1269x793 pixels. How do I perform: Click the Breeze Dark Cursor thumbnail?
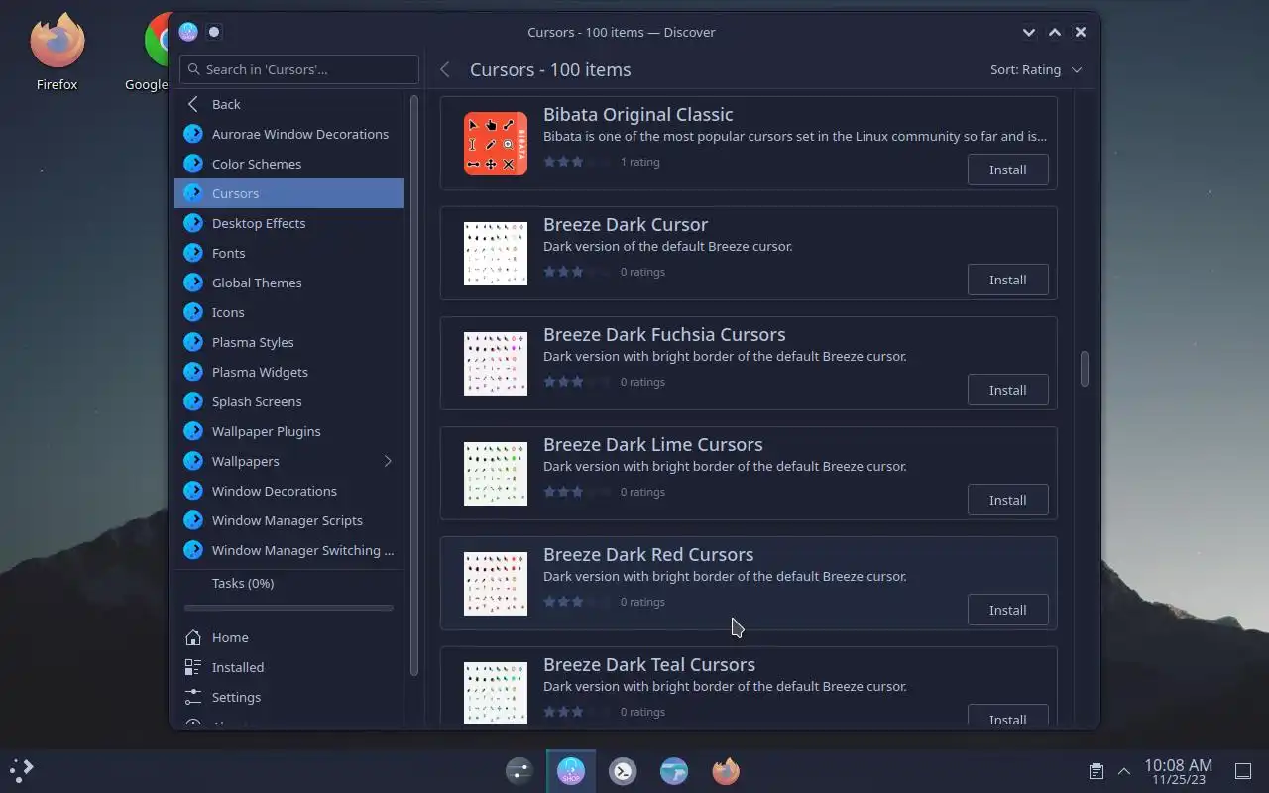pos(496,254)
